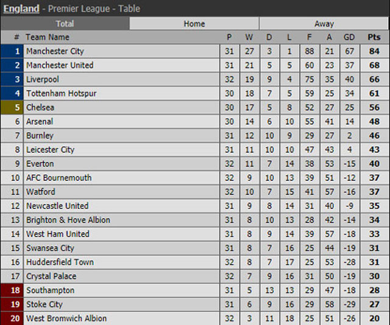Viewport: 390px width, 325px height.
Task: Click the W wins column header
Action: coord(249,37)
